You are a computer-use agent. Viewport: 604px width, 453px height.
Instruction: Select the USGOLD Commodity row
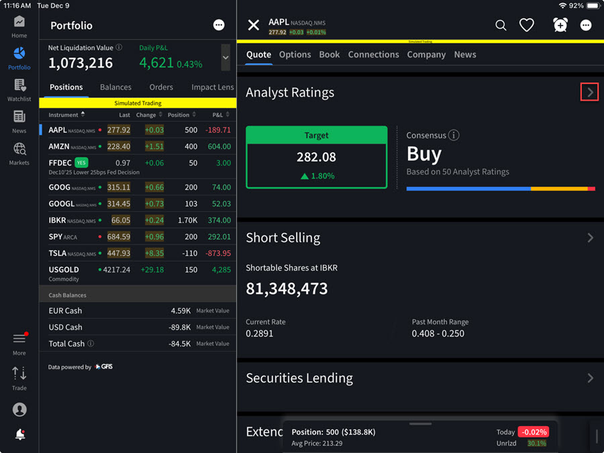coord(138,274)
